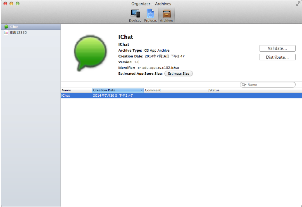Click the Comment column header
This screenshot has height=207, width=302.
pyautogui.click(x=176, y=90)
